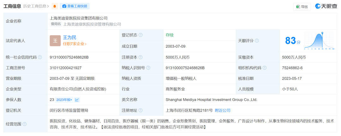
Task: Click the 天眼查 logo
Action: [x=326, y=6]
